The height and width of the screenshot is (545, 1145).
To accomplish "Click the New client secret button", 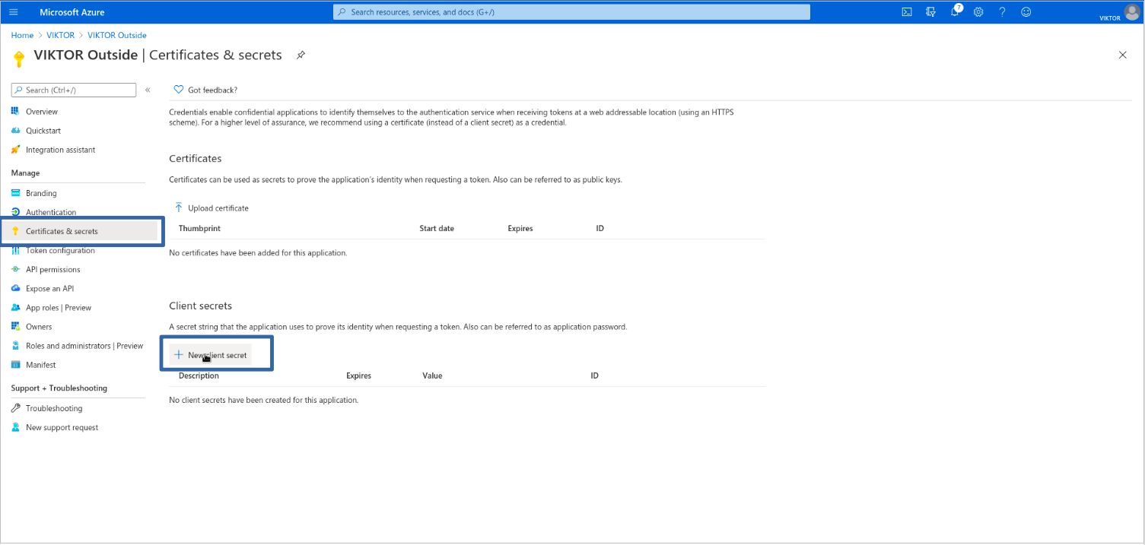I will 211,355.
